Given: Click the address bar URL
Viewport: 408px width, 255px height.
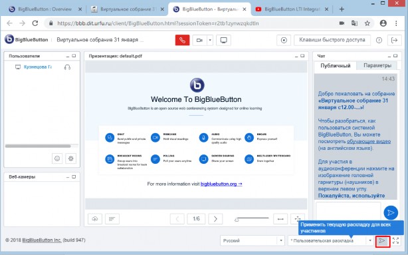Looking at the screenshot, I should tap(158, 23).
